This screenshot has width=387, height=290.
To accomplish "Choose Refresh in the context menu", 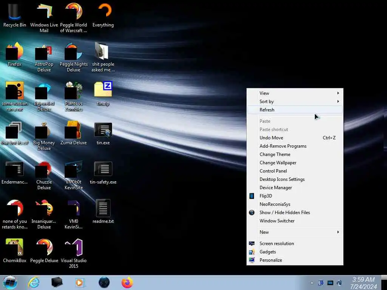I will [x=295, y=110].
